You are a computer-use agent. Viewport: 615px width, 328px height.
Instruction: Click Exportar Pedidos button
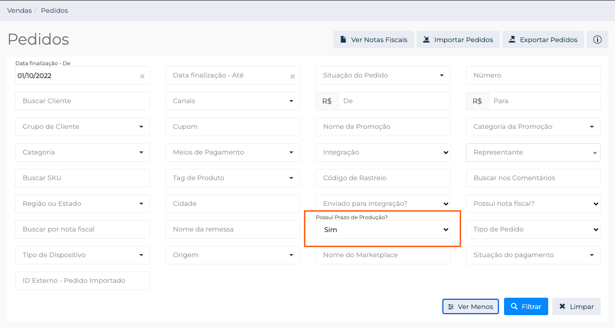(x=543, y=40)
